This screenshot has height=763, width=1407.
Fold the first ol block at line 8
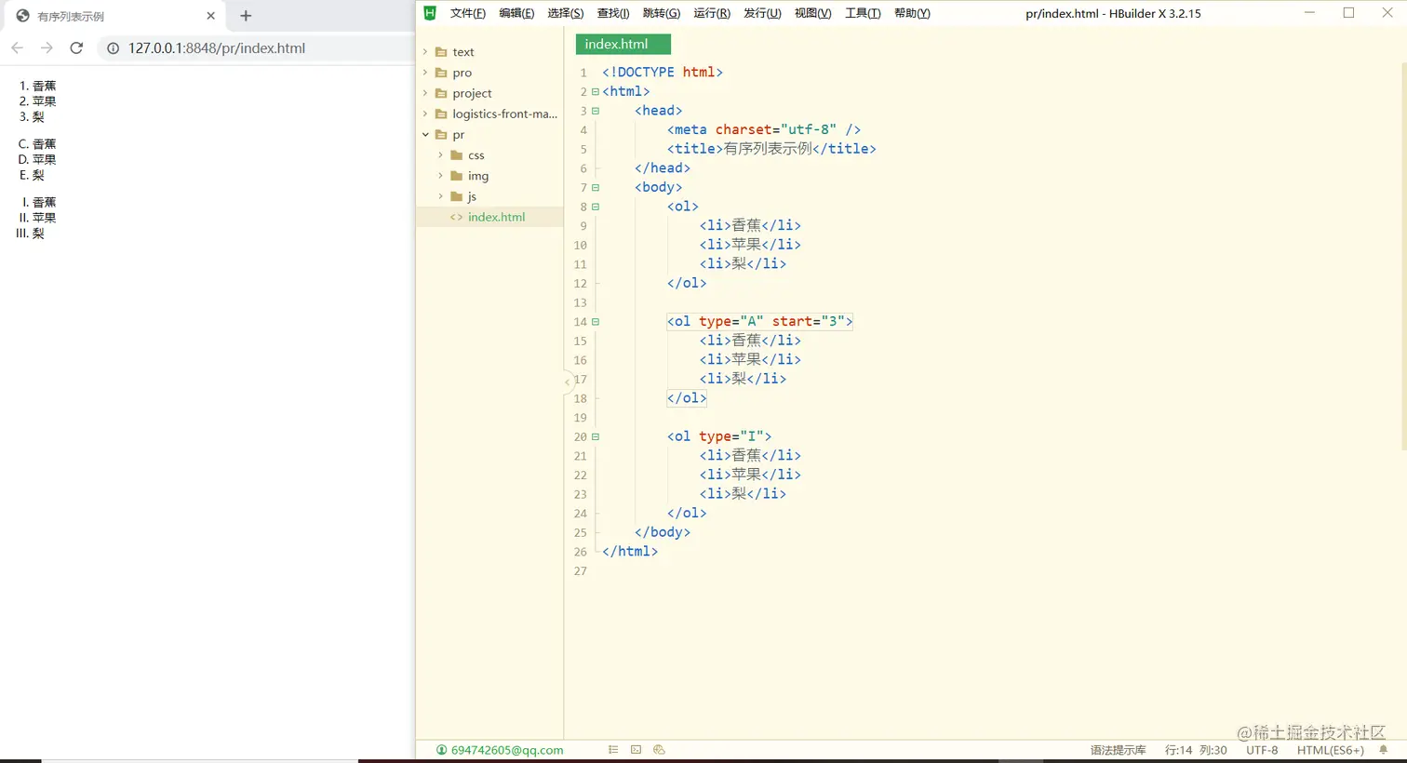(596, 207)
